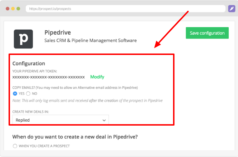Image resolution: width=238 pixels, height=157 pixels.
Task: Click the Modify API token link
Action: click(x=97, y=77)
